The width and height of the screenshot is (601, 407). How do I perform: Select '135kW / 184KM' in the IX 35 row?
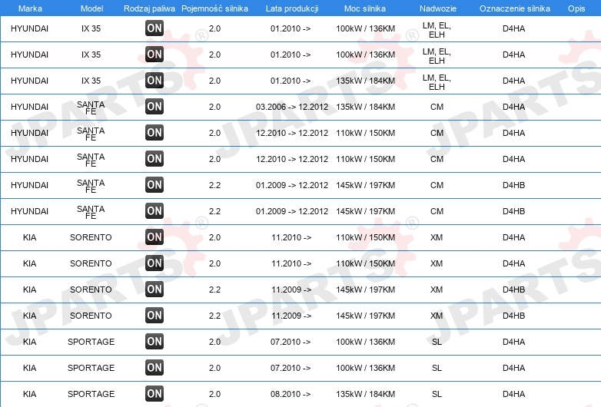click(365, 81)
